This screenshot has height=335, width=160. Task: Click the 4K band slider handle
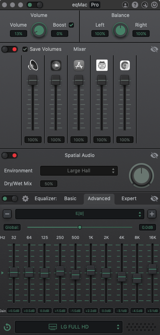point(122,276)
